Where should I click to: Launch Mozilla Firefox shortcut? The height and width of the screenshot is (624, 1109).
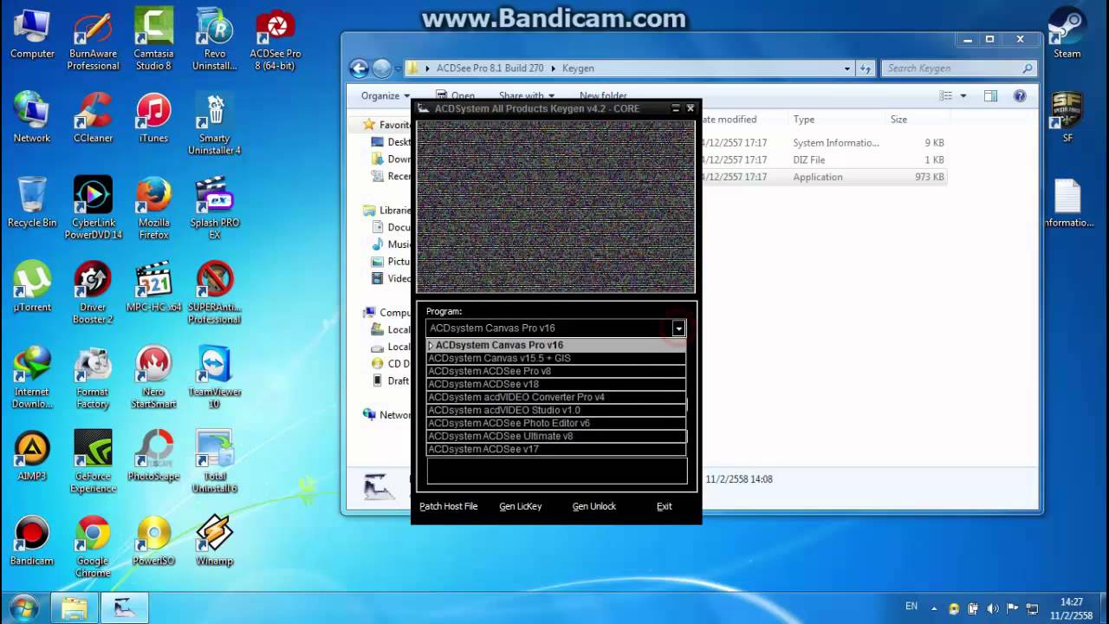(x=153, y=208)
